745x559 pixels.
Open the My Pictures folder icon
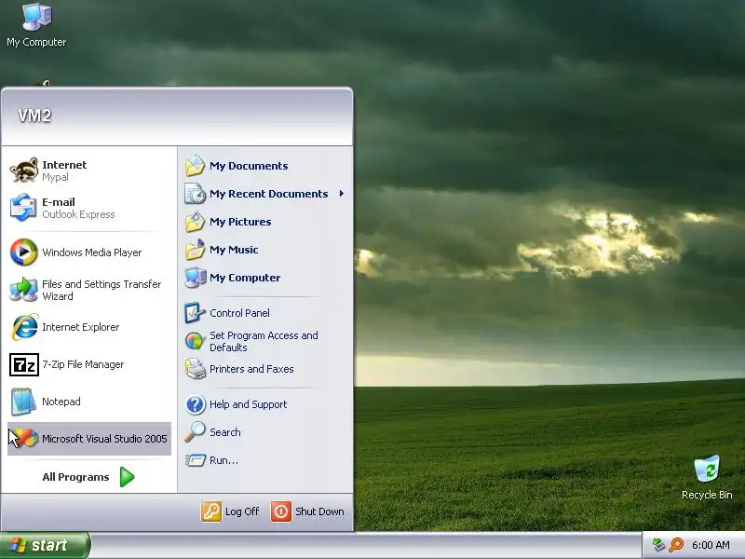point(195,222)
